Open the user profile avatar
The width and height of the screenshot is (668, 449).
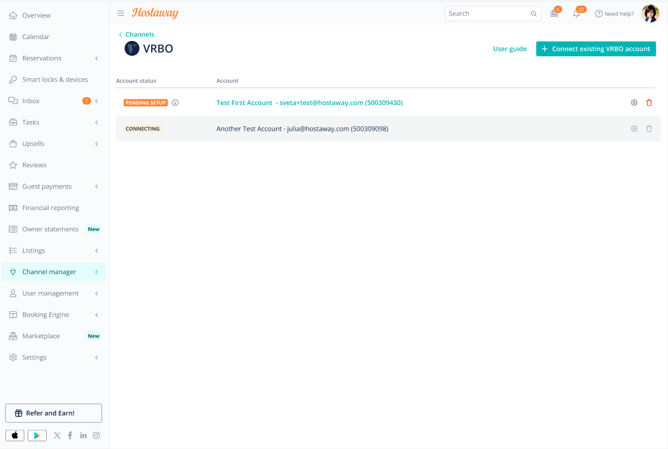click(x=651, y=13)
